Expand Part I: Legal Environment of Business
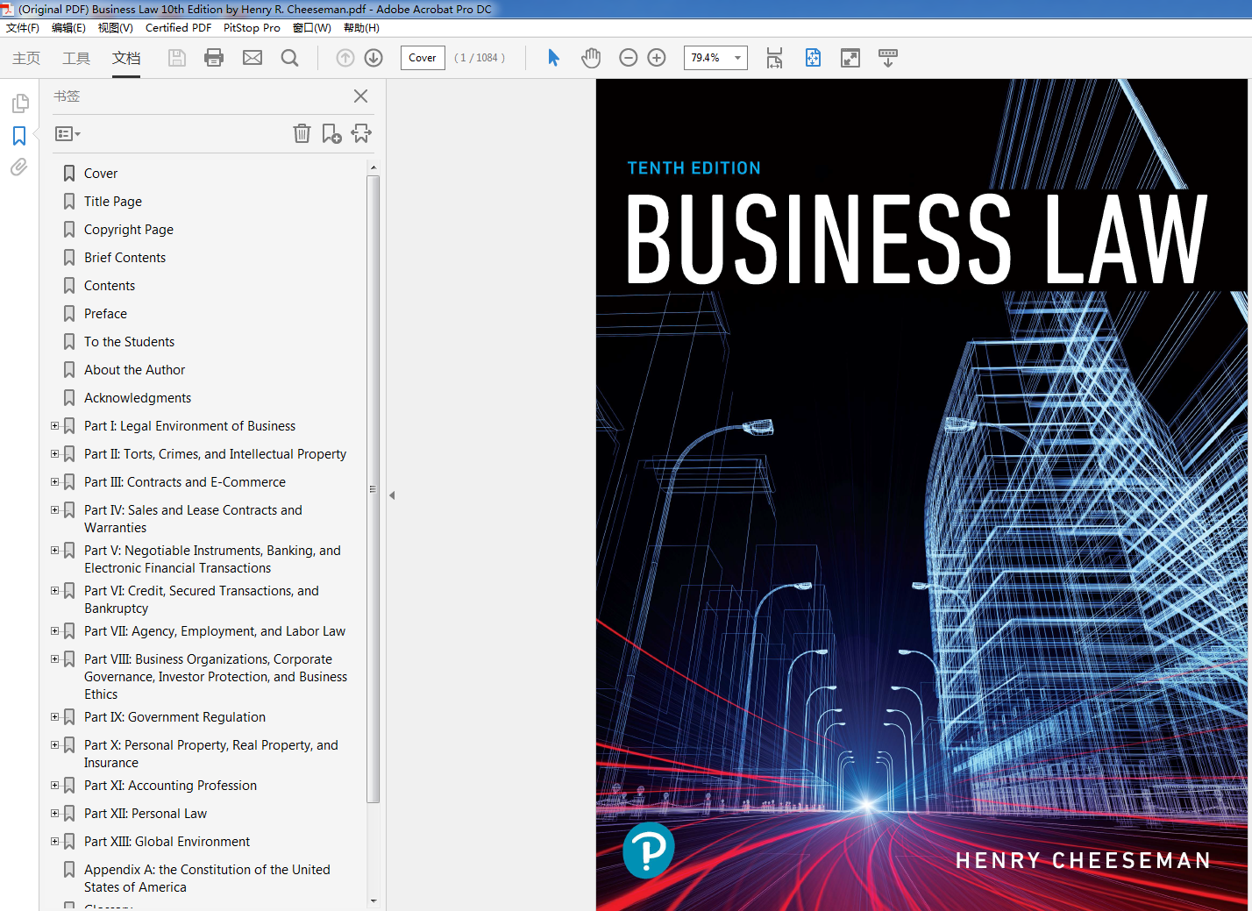Screen dimensions: 1252x911 (55, 426)
